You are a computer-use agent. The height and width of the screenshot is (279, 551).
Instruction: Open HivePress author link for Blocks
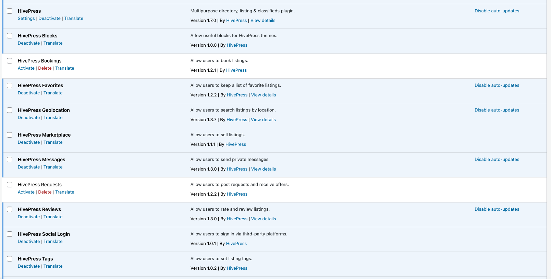[237, 45]
